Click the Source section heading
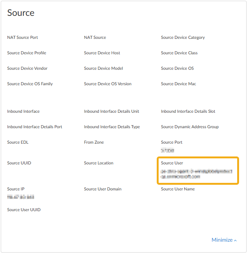 point(21,13)
